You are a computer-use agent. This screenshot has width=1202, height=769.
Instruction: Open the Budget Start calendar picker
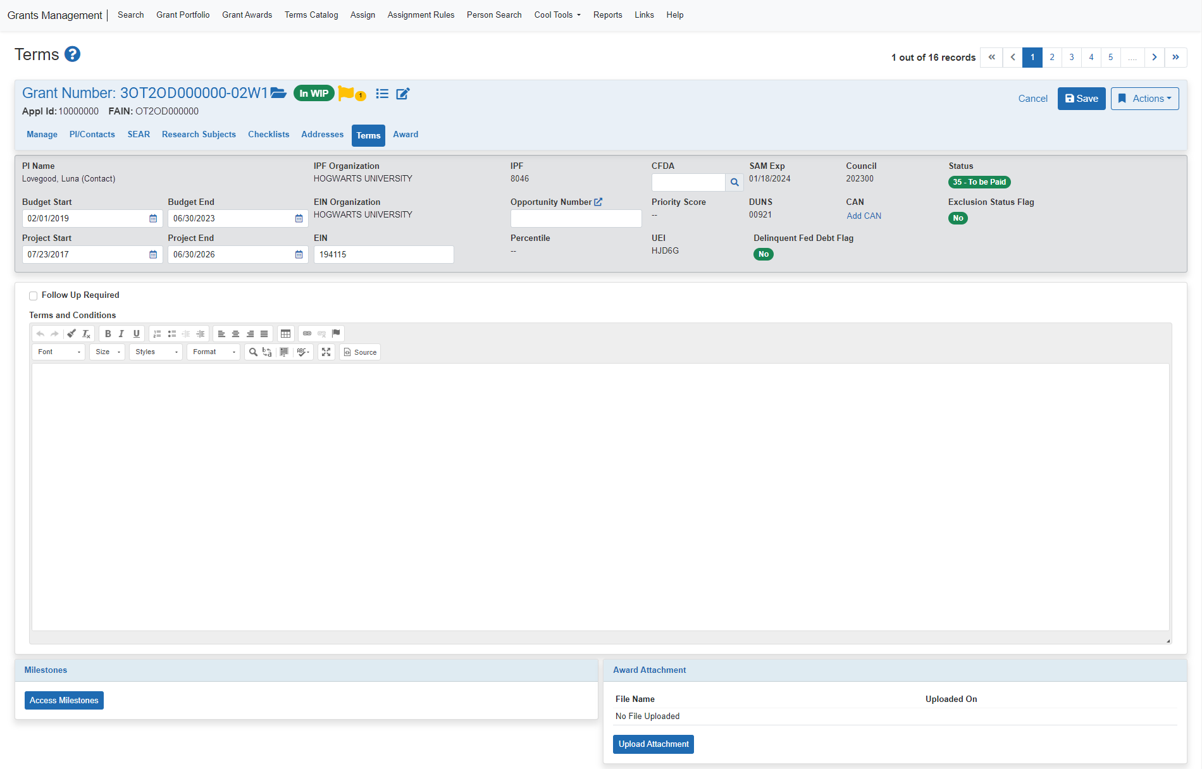(153, 218)
